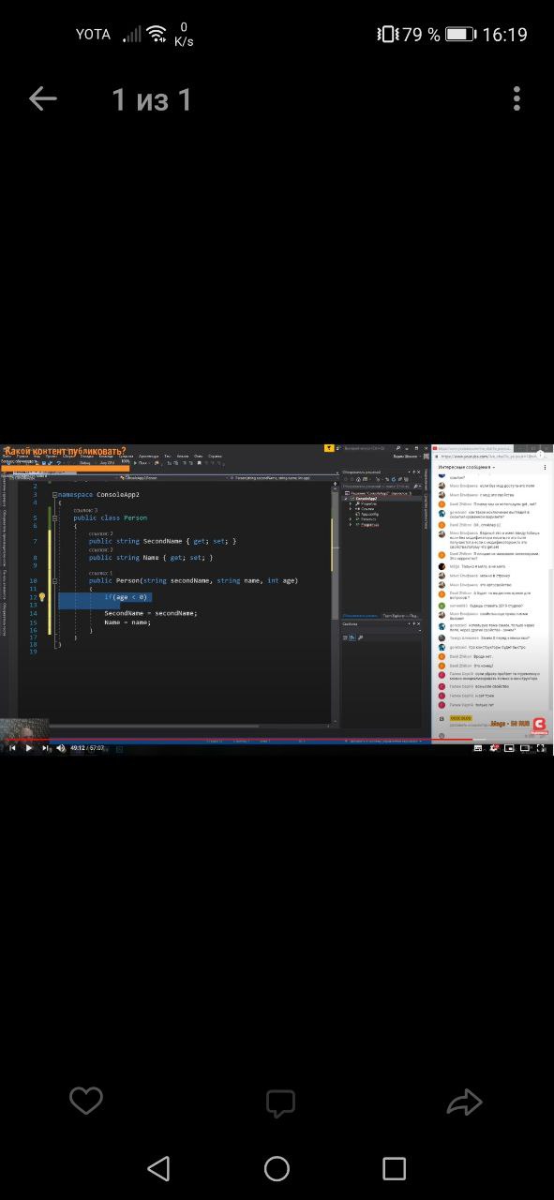Image resolution: width=554 pixels, height=1200 pixels.
Task: Skip to next video in the player
Action: tap(46, 748)
